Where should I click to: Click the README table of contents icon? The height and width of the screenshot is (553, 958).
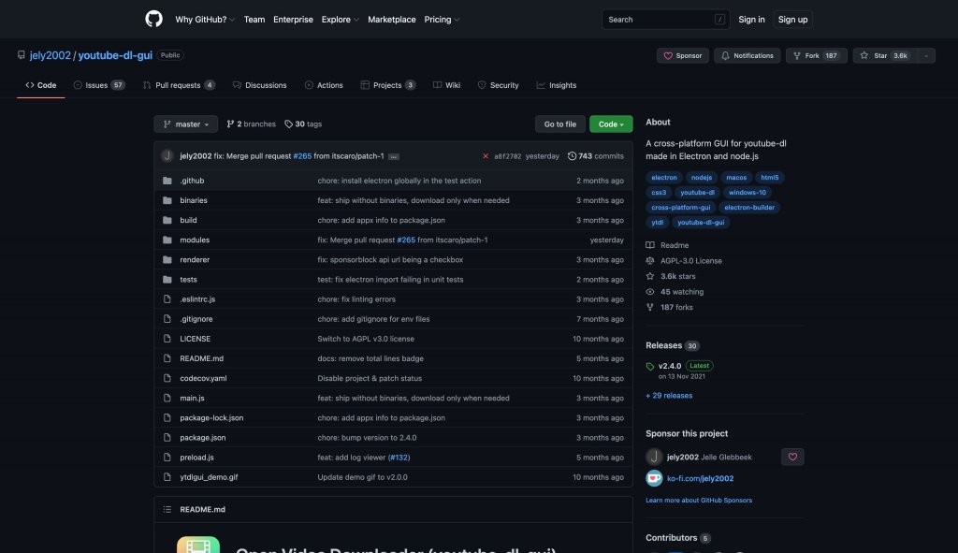tap(167, 510)
